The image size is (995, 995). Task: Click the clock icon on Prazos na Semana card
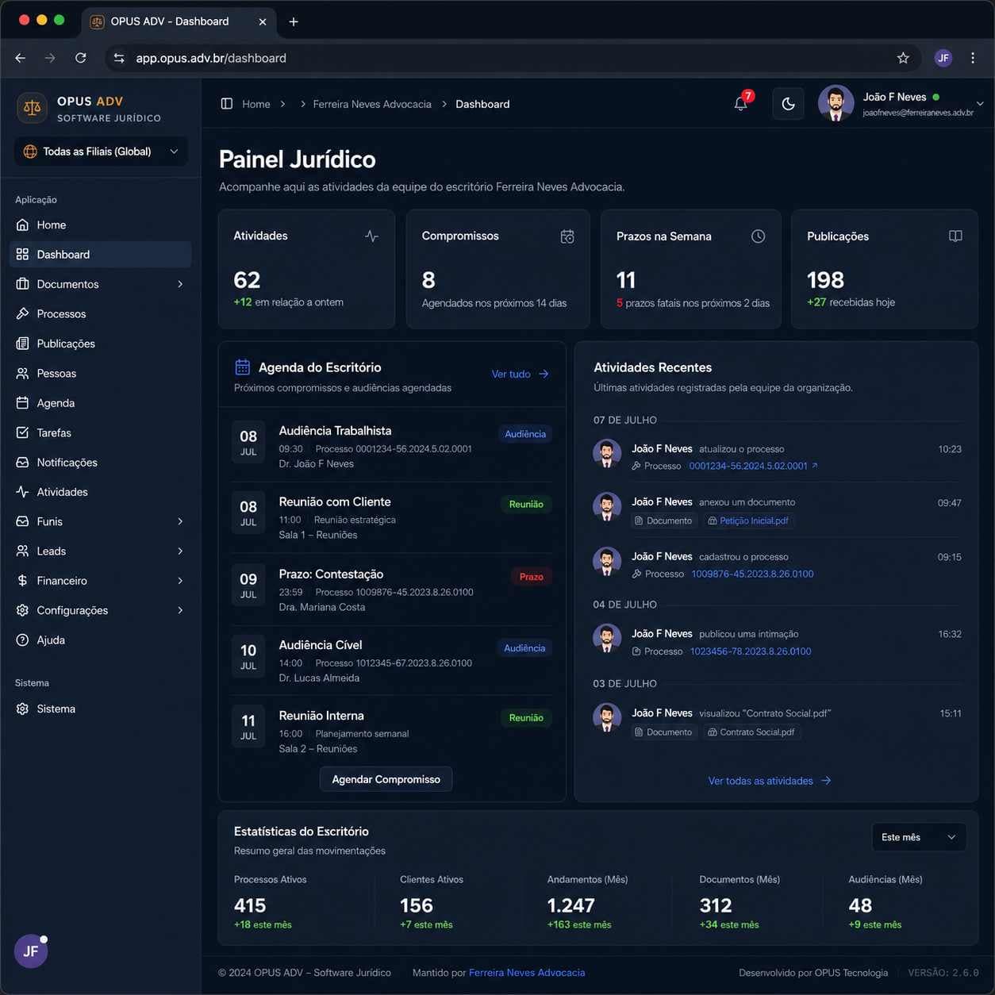tap(759, 236)
